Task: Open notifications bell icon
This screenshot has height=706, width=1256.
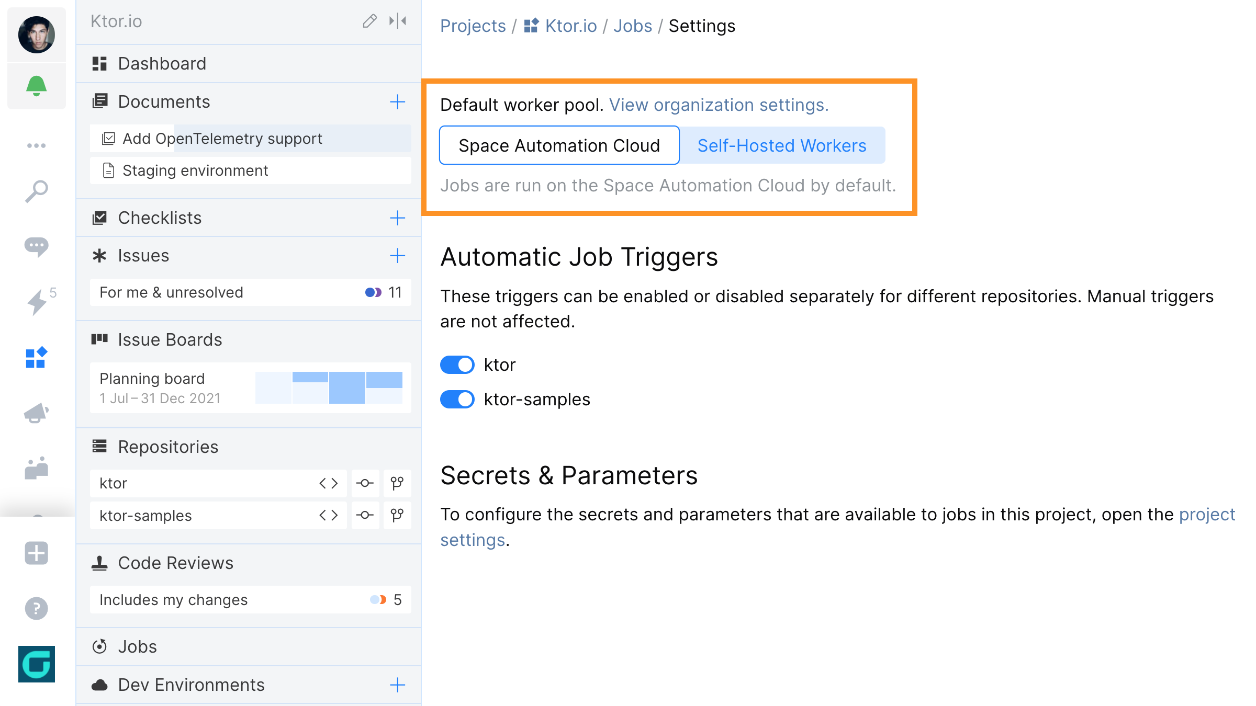Action: point(37,86)
